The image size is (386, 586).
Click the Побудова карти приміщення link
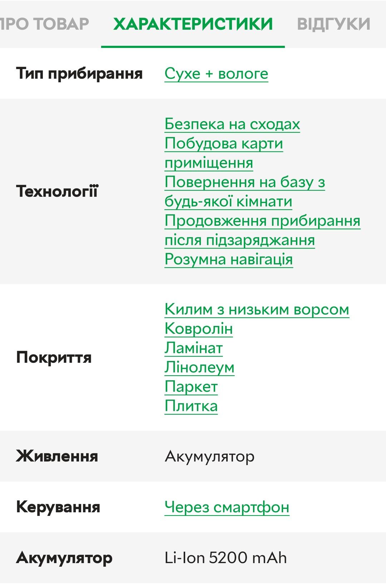click(224, 153)
